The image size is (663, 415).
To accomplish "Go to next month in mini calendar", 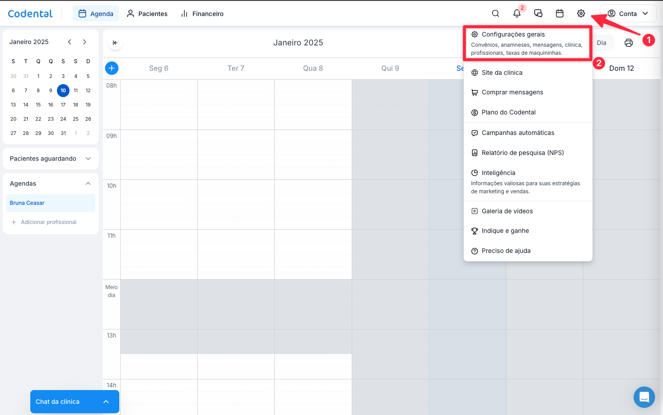I will click(x=85, y=42).
